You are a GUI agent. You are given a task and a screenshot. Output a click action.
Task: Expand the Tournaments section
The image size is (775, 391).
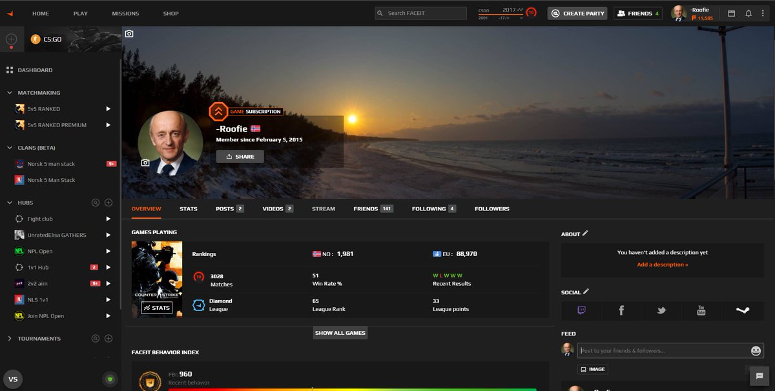pyautogui.click(x=10, y=338)
